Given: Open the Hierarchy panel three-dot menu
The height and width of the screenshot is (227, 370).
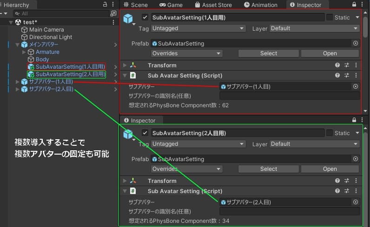Looking at the screenshot, I should click(x=114, y=5).
